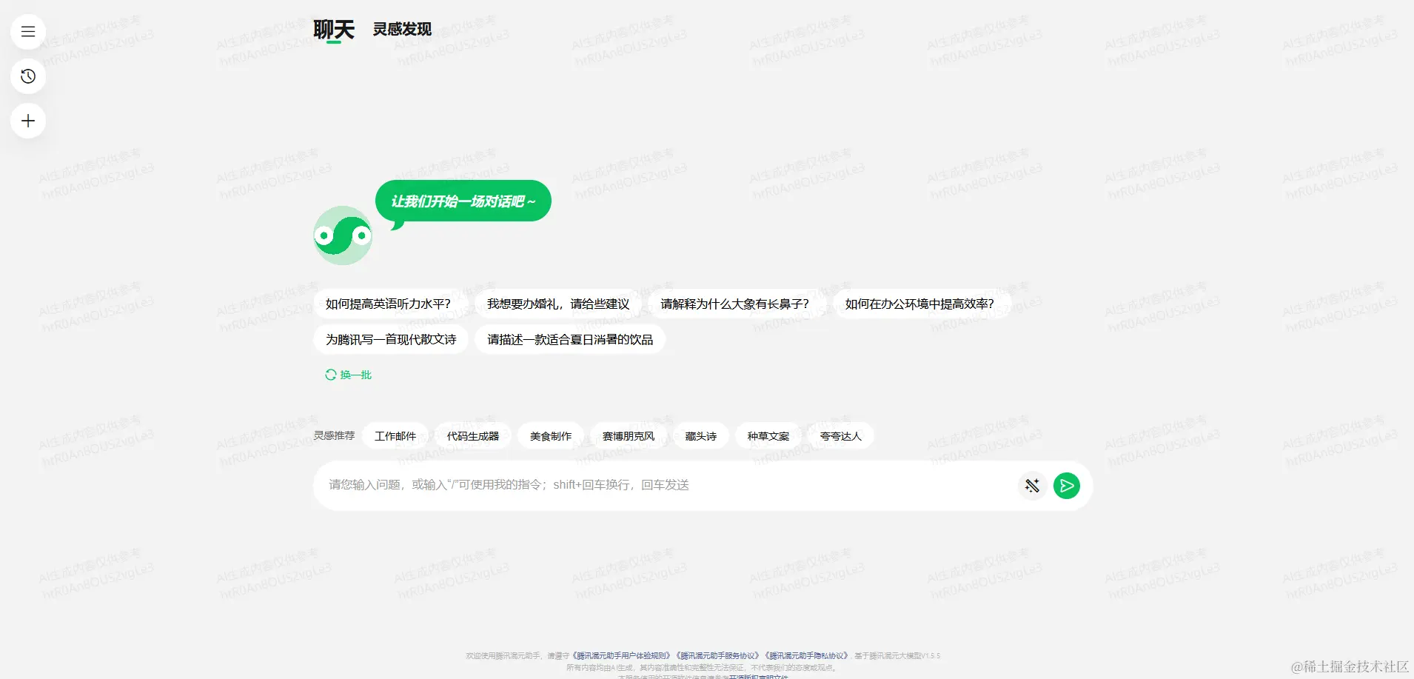This screenshot has width=1414, height=679.
Task: Choose the 赛博朋克风 inspiration chip
Action: click(629, 436)
